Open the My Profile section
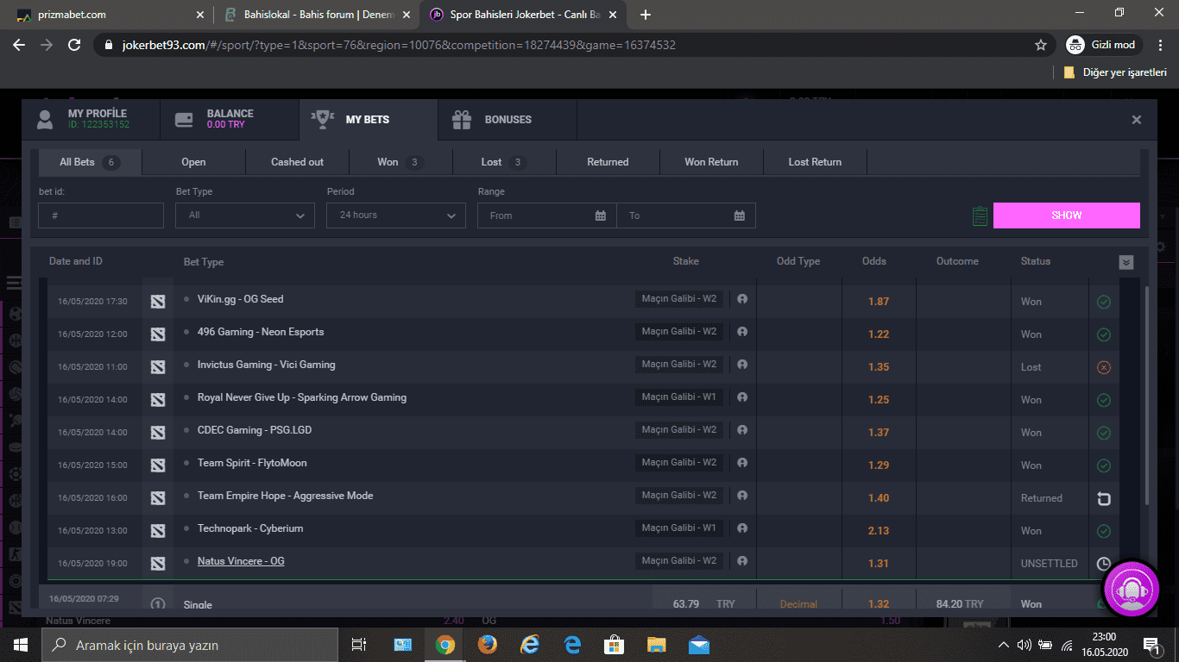 (x=91, y=119)
